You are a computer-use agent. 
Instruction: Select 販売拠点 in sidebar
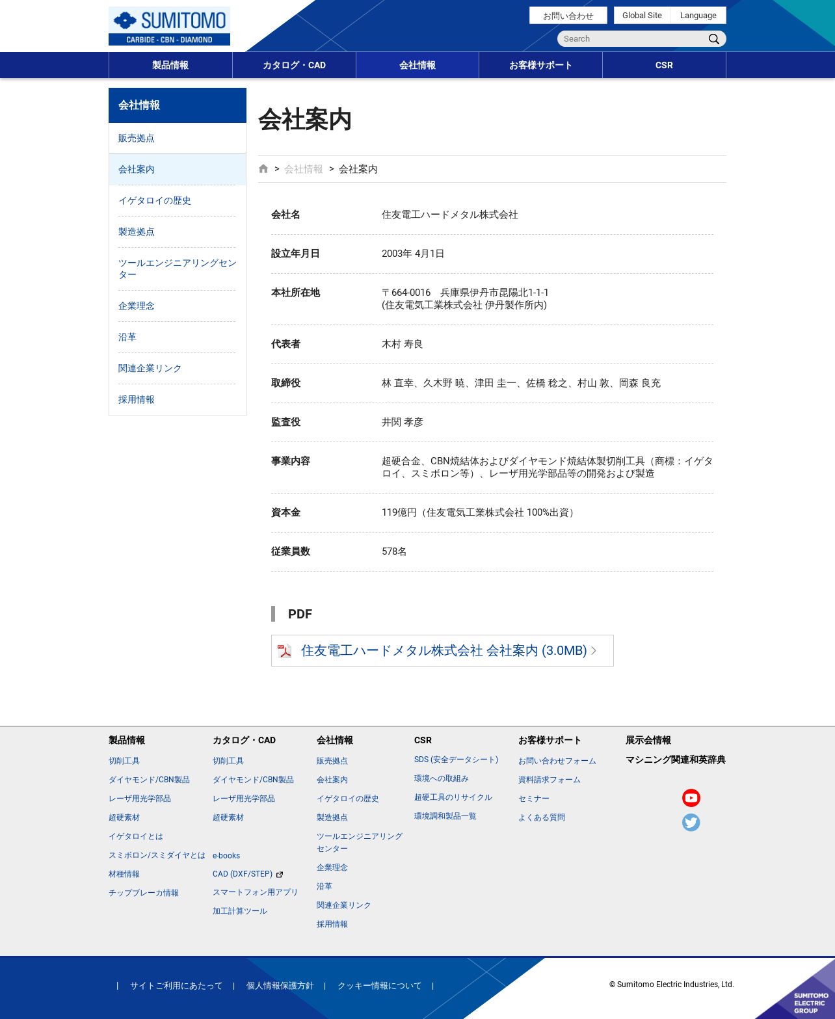pyautogui.click(x=178, y=139)
